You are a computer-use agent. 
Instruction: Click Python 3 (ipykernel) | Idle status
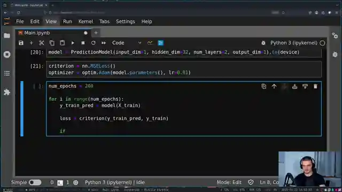[114, 182]
